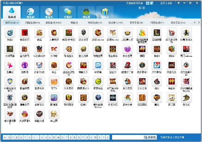Filter games by letter W
This screenshot has height=142, width=202.
coord(95,137)
